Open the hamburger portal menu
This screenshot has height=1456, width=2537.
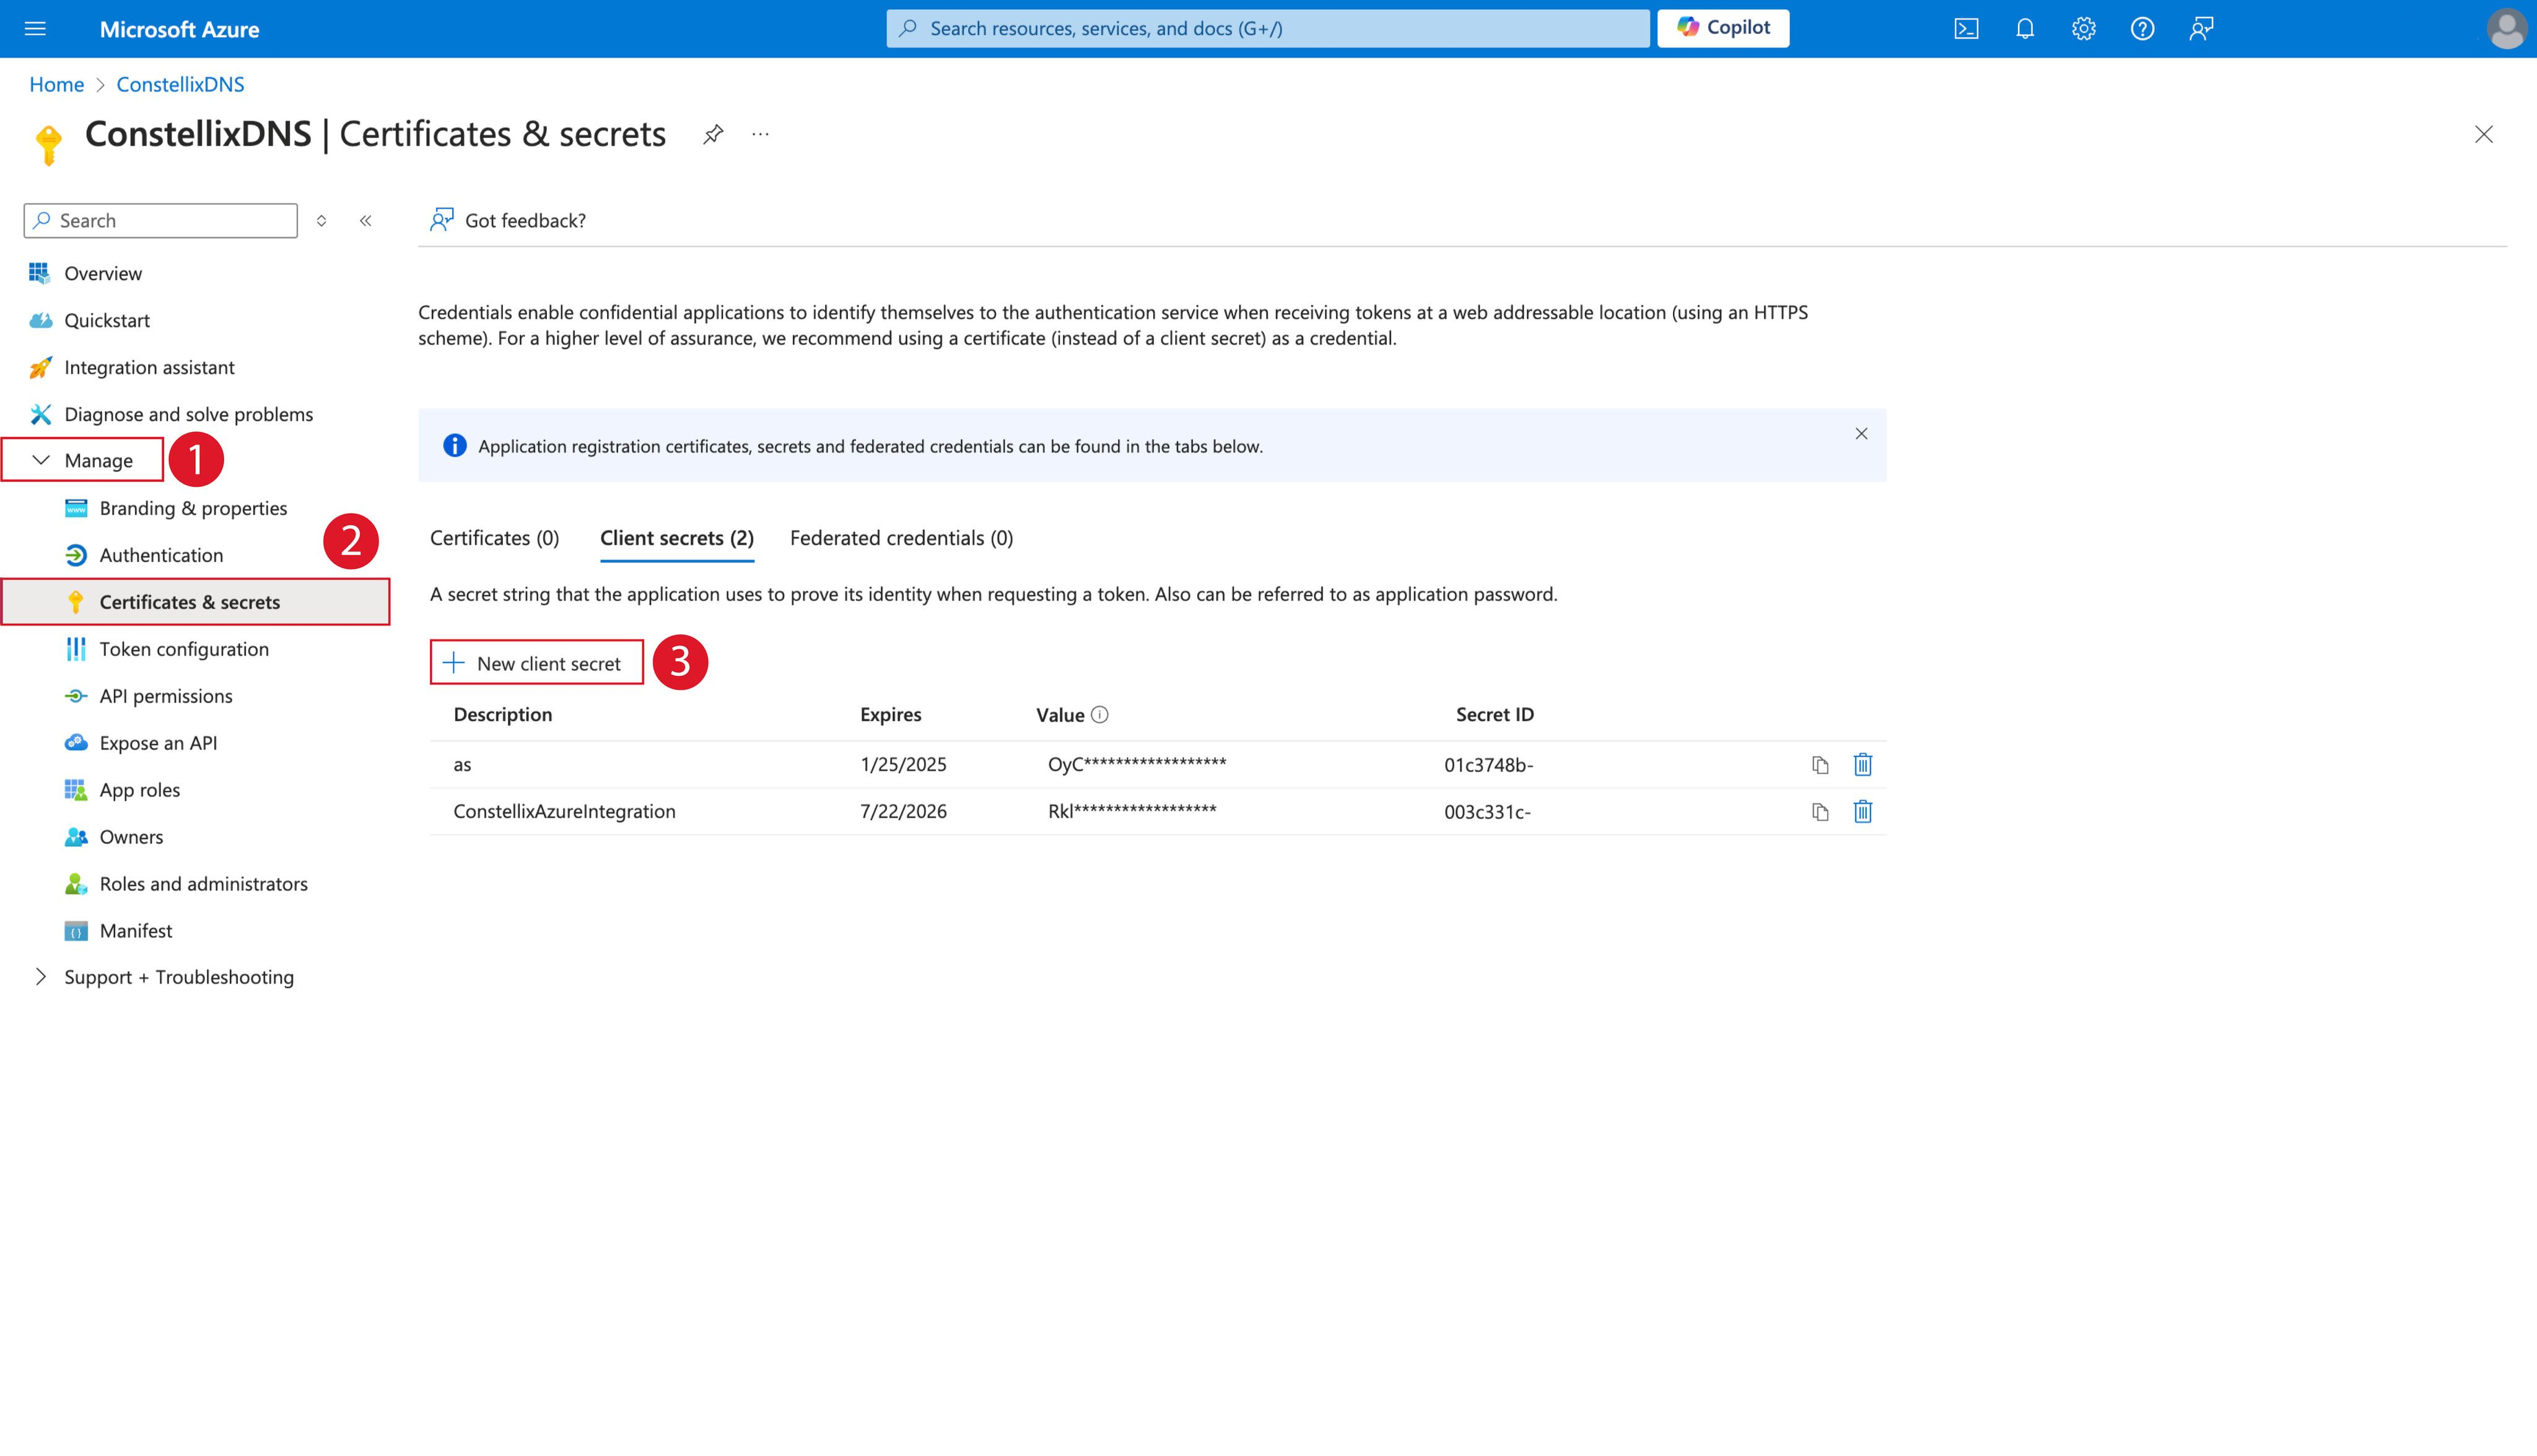click(x=35, y=28)
